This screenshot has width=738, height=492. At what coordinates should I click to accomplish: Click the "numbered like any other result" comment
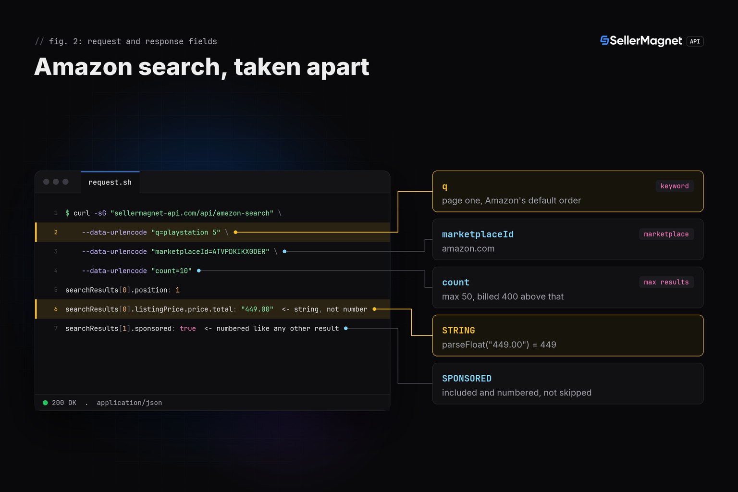pyautogui.click(x=271, y=328)
